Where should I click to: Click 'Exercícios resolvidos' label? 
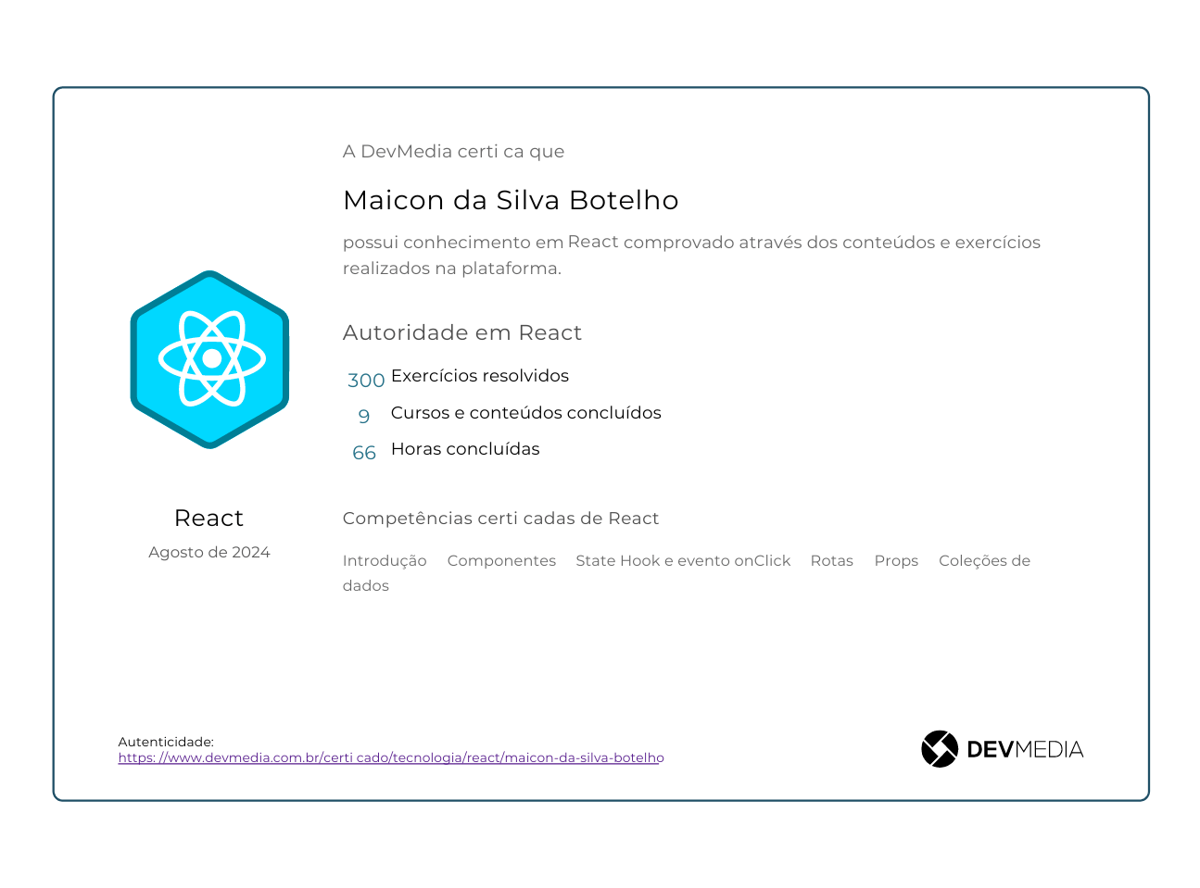tap(480, 375)
